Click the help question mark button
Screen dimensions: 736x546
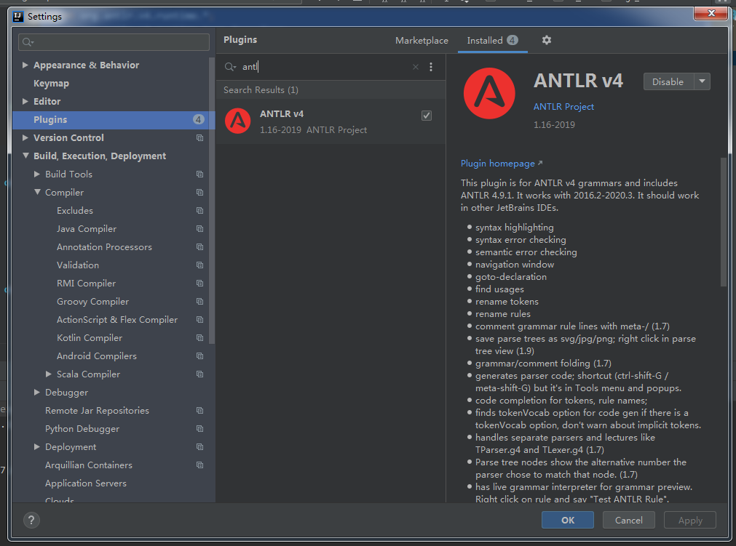click(31, 520)
